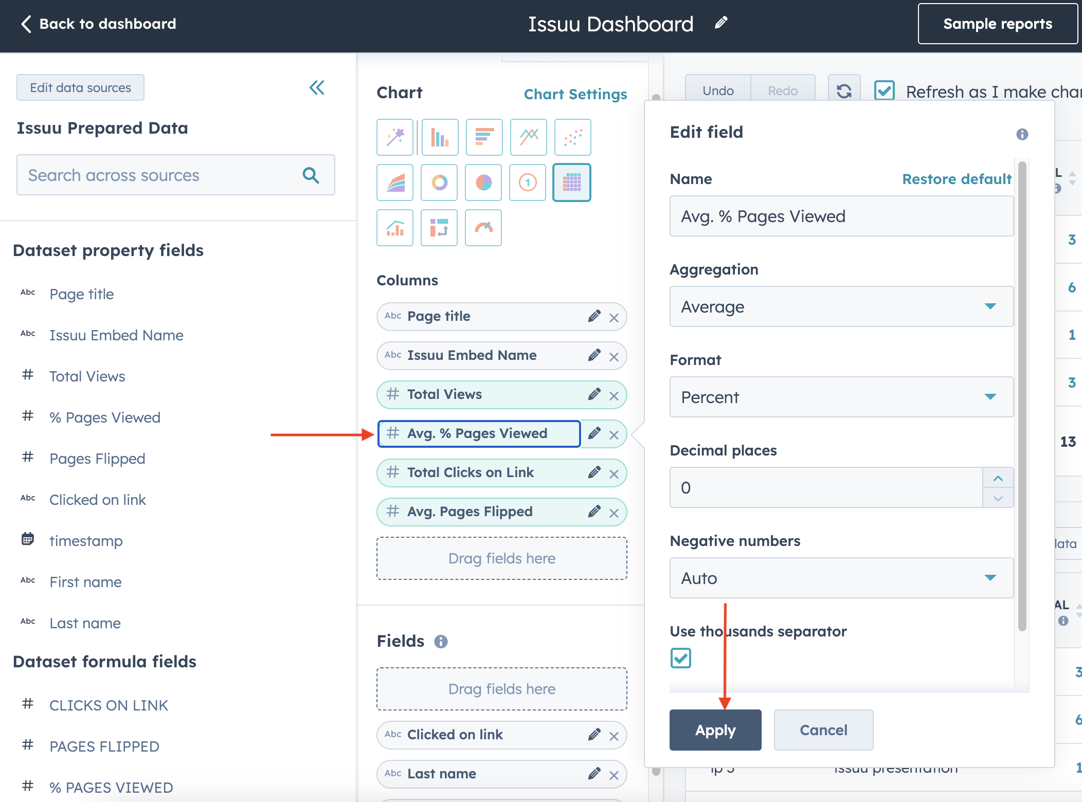Remove the Last name field

[x=614, y=775]
